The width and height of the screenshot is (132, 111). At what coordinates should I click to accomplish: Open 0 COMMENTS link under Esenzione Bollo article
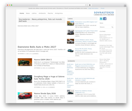[x=35, y=54]
